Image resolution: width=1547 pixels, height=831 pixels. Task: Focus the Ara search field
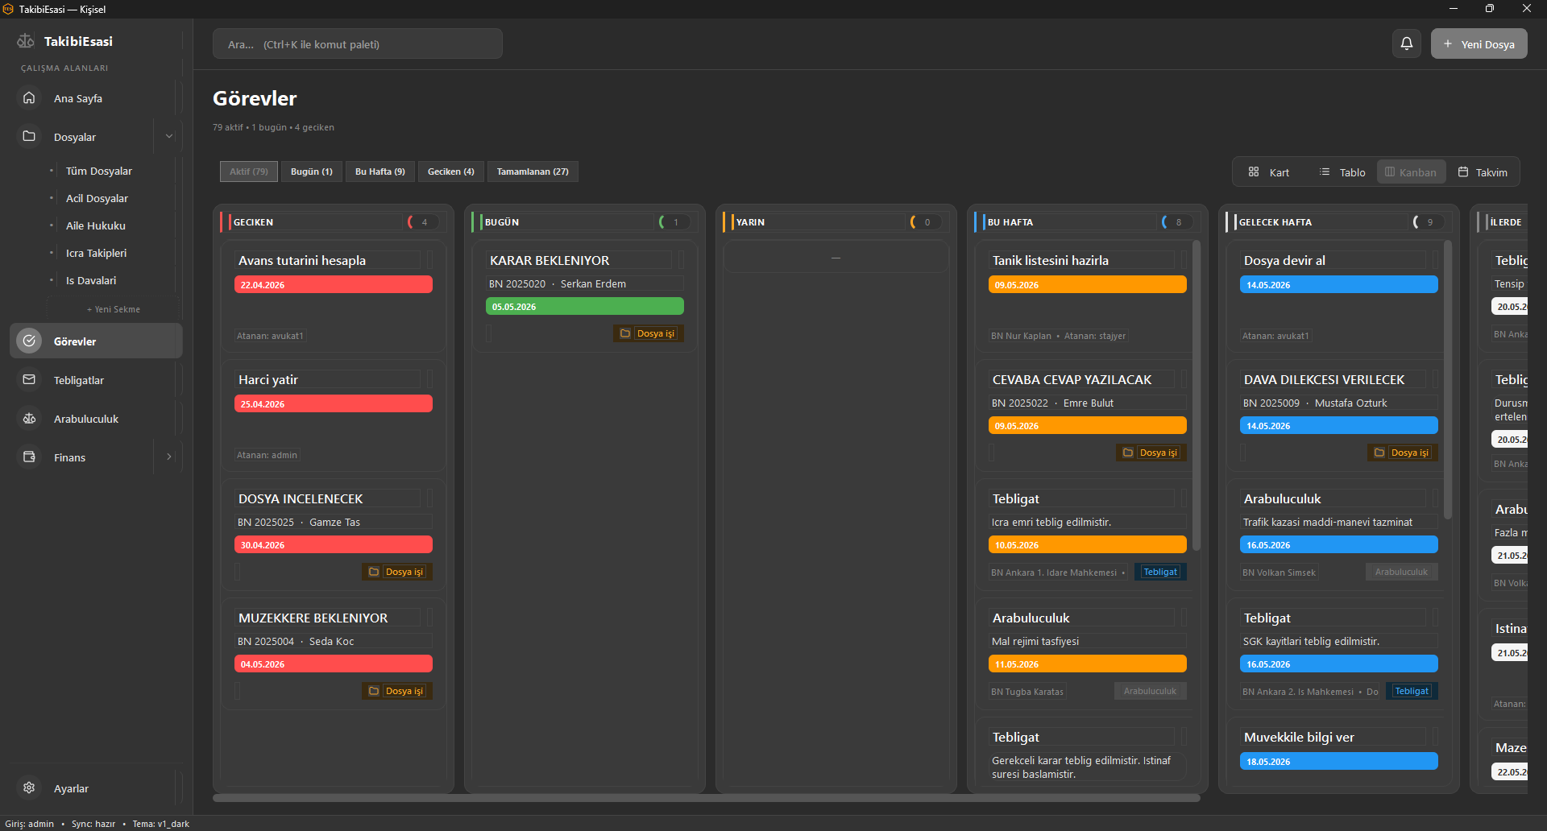(x=358, y=43)
